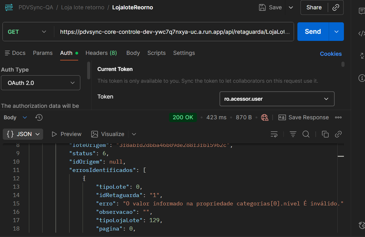Open the code snippet panel

coord(361,33)
